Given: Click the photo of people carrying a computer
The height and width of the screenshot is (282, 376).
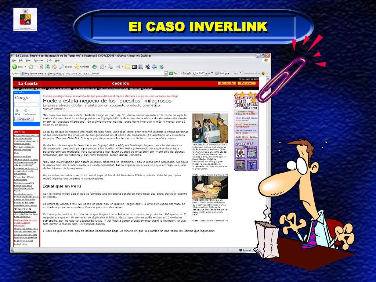Looking at the screenshot, I should click(x=210, y=128).
